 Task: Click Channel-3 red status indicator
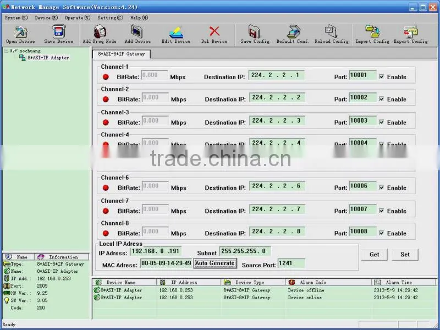coord(106,123)
